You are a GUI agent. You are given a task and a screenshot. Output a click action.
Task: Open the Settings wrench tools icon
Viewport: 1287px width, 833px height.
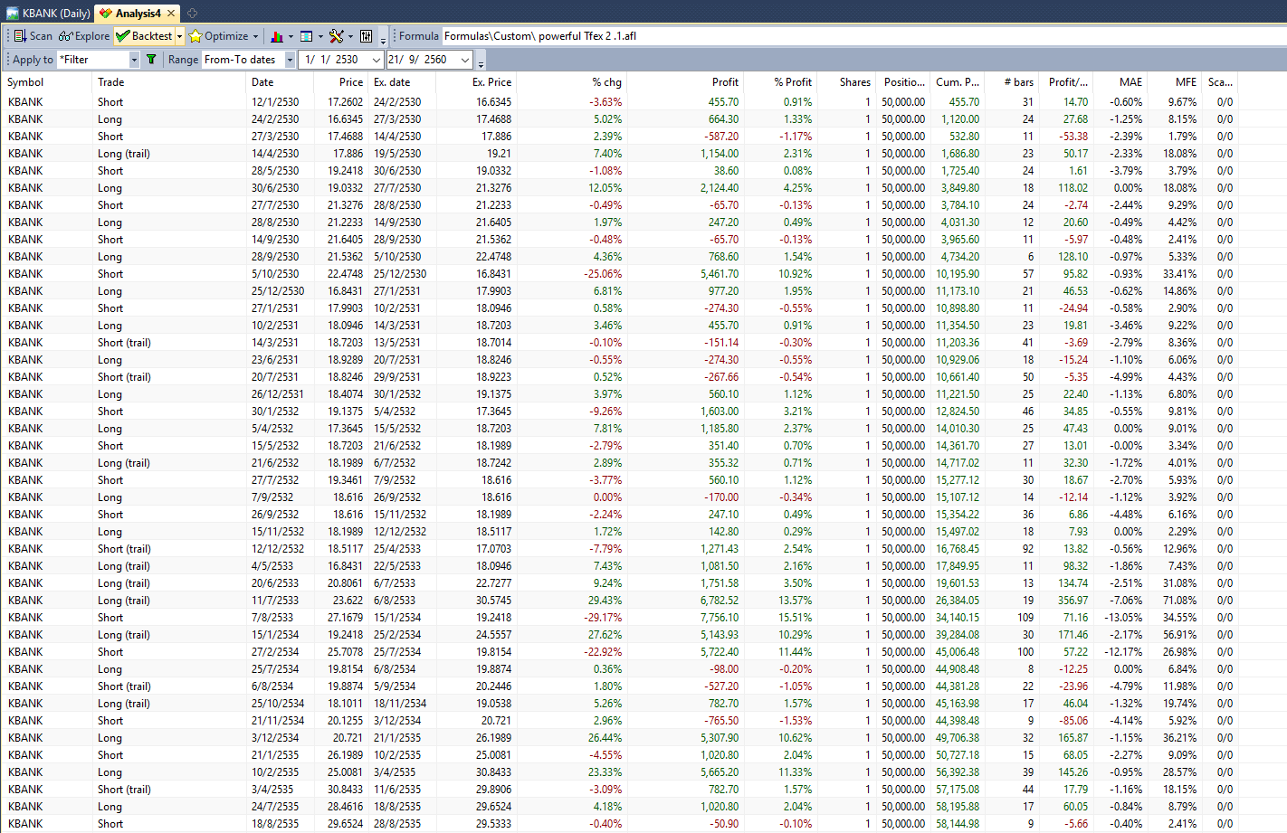pyautogui.click(x=337, y=36)
